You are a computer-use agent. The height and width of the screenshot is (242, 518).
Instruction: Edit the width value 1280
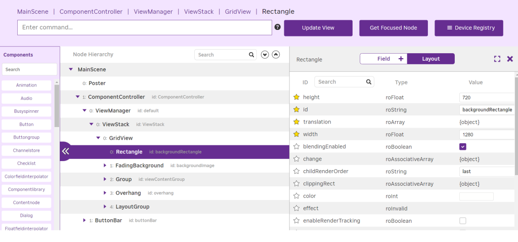487,135
